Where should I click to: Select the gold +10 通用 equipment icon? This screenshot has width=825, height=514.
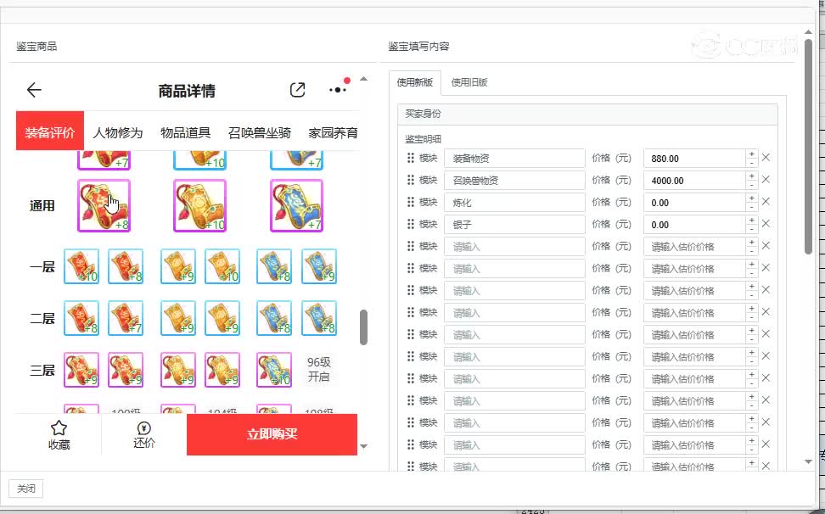point(200,205)
